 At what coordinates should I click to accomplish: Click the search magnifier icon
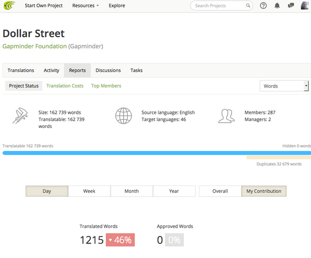point(248,5)
